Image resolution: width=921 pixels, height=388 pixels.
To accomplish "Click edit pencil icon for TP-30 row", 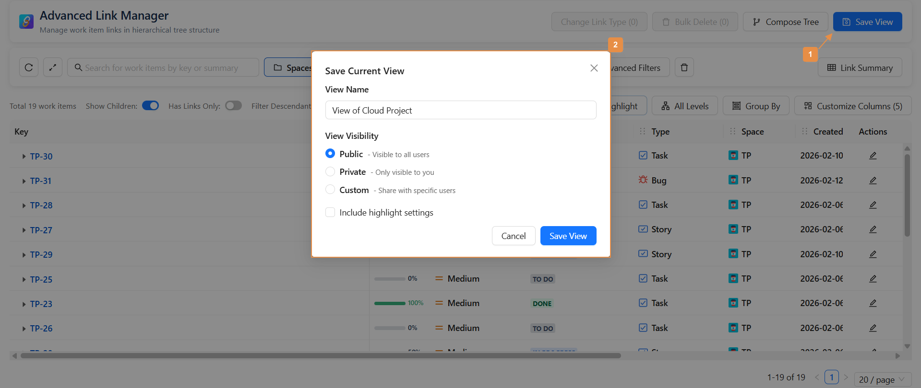I will (x=873, y=156).
